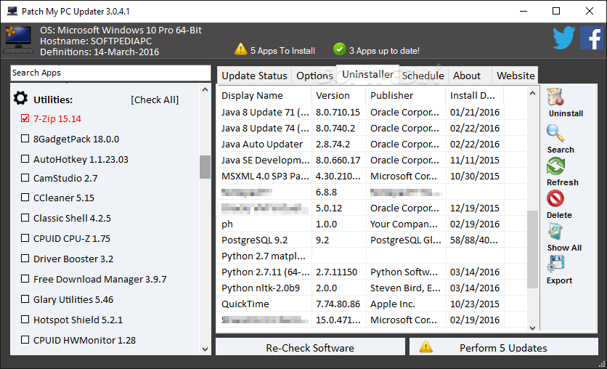Uncheck the 7-Zip 15.14 checkbox
The width and height of the screenshot is (607, 369).
25,118
